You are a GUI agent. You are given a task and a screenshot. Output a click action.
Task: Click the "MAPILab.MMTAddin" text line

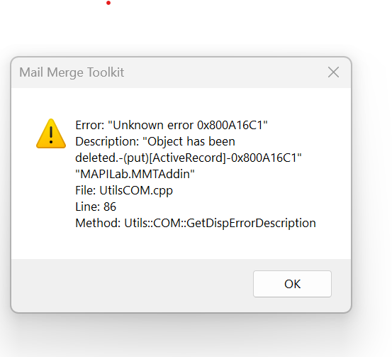coord(135,174)
